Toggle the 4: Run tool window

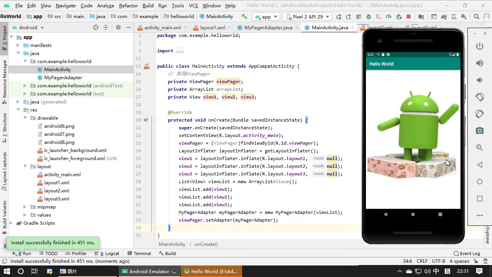[x=22, y=254]
